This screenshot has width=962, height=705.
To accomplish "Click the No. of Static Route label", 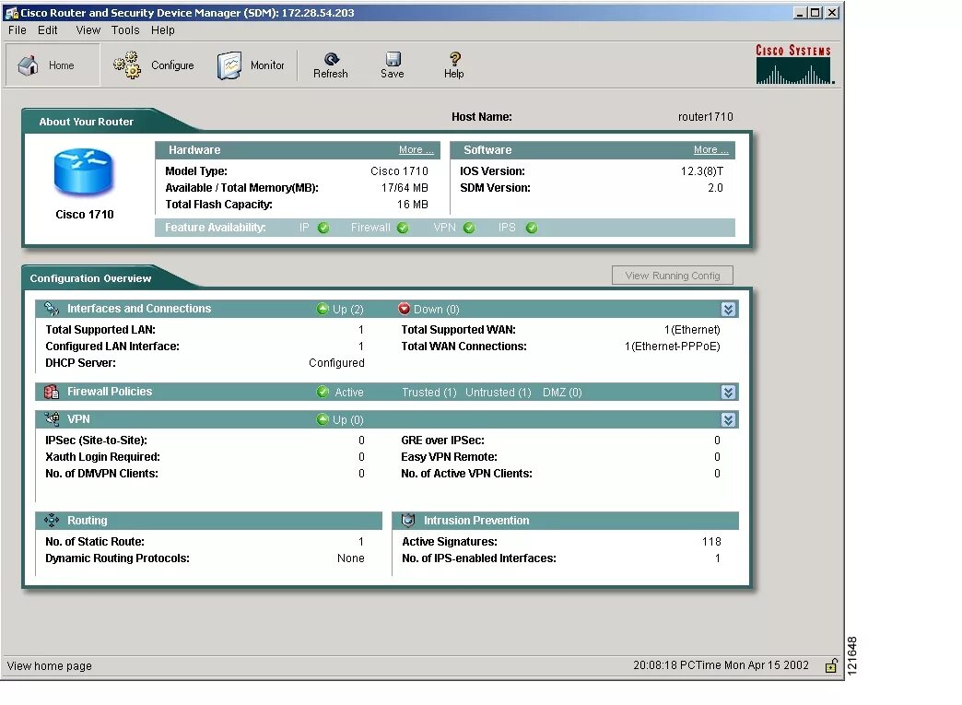I will click(x=95, y=542).
